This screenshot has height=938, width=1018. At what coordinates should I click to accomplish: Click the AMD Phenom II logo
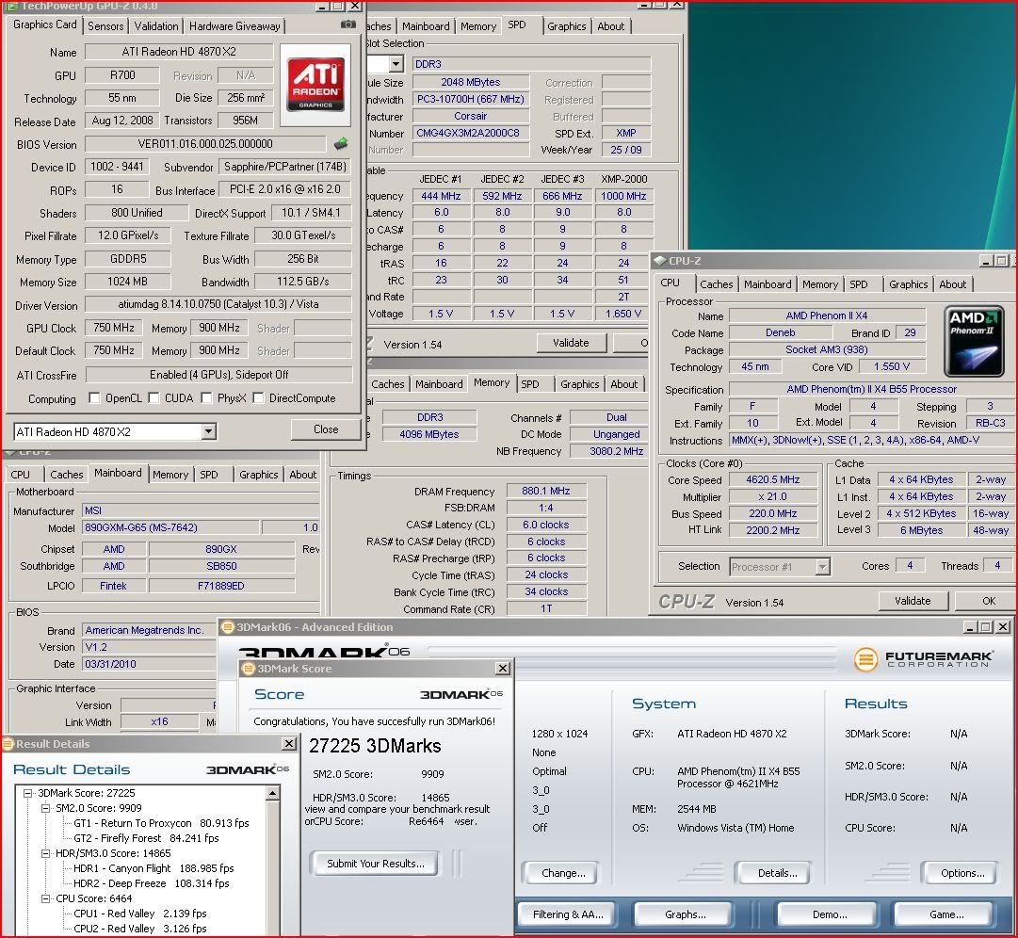(974, 339)
